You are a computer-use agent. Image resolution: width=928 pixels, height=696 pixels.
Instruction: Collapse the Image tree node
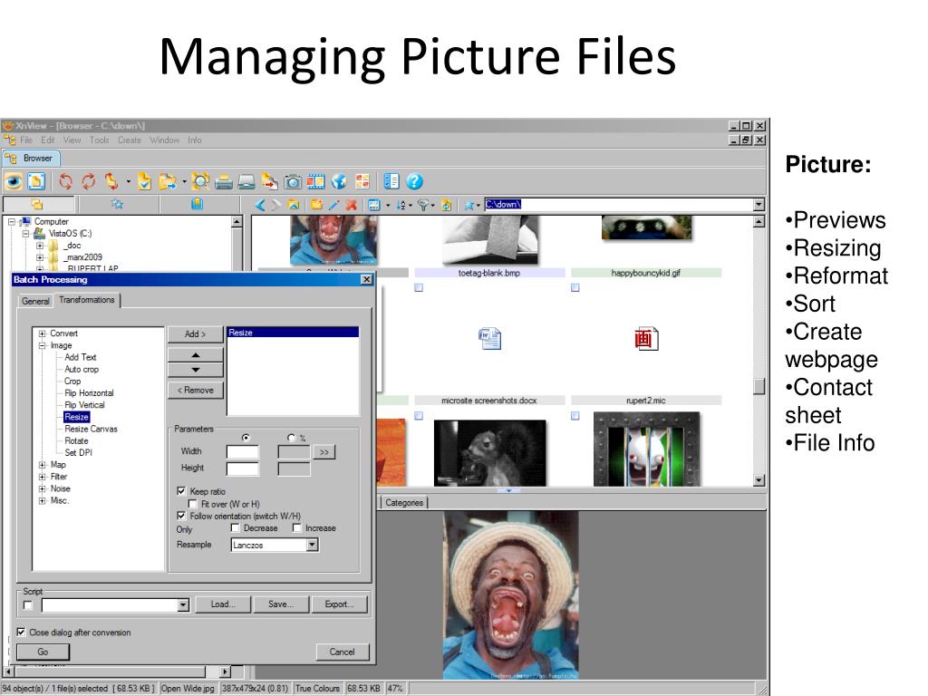[42, 345]
